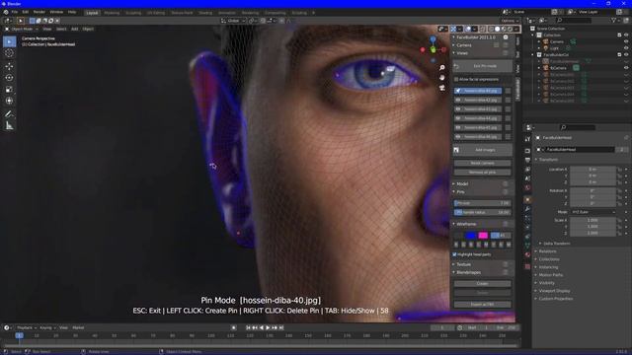The width and height of the screenshot is (632, 355).
Task: Expand the Texture panel section
Action: click(454, 264)
